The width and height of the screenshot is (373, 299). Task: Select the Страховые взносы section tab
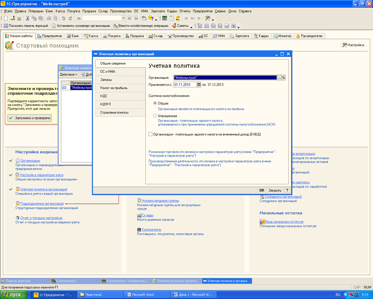120,112
